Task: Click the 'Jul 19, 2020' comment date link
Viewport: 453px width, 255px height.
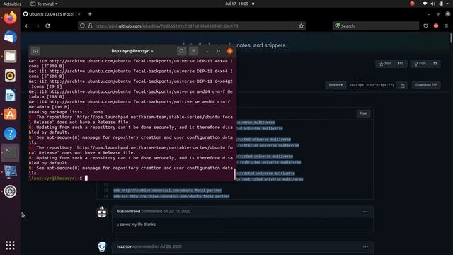Action: click(x=179, y=211)
